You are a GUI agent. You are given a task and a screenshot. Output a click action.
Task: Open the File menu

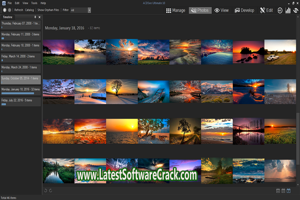pos(10,3)
